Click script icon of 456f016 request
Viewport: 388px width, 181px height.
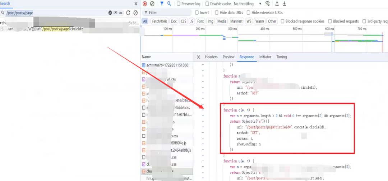point(143,101)
